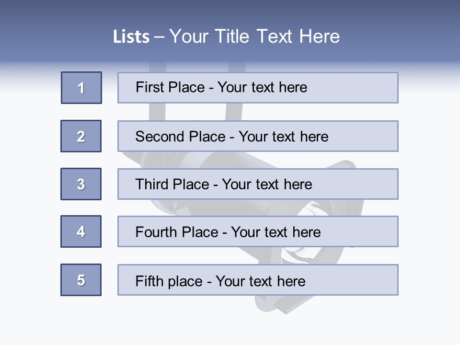Click 'Your text here' in Second Place row

coord(283,137)
